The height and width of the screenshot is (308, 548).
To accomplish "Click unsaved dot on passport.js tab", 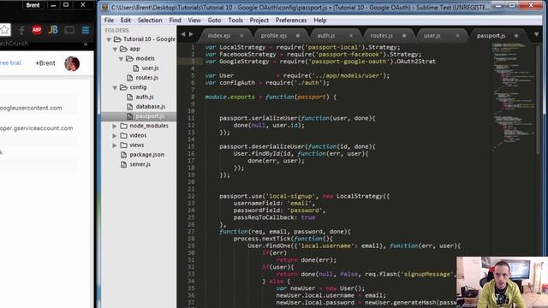I will coord(516,36).
